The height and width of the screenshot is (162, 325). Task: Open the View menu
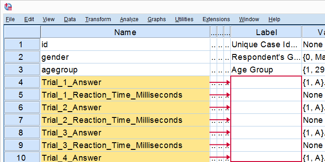[x=48, y=19]
